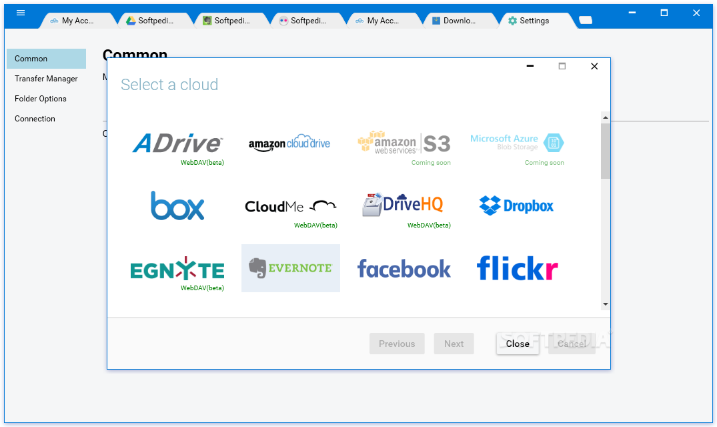Pick the Amazon S3 web services logo
Image resolution: width=717 pixels, height=427 pixels.
[404, 142]
